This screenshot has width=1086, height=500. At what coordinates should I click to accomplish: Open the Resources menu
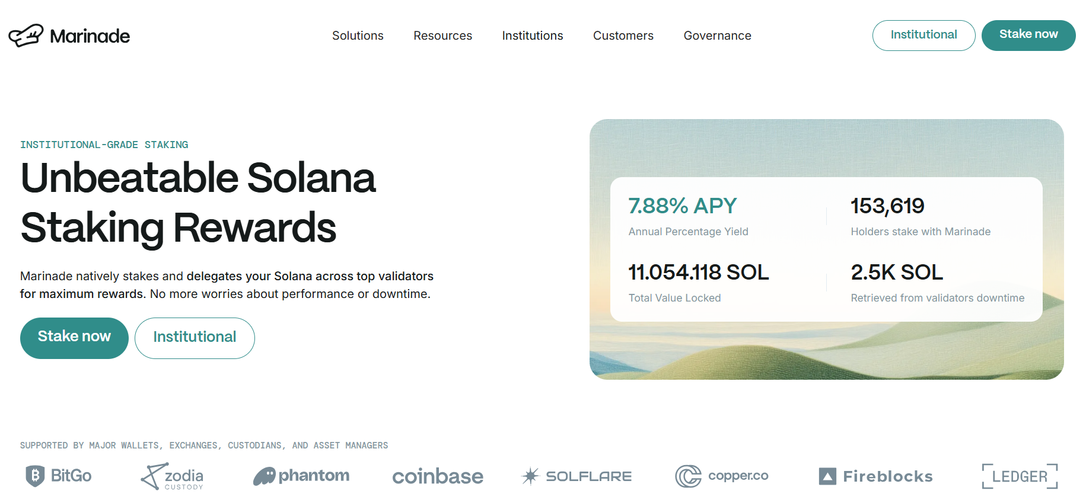point(442,36)
